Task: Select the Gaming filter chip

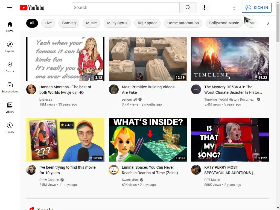Action: 69,23
